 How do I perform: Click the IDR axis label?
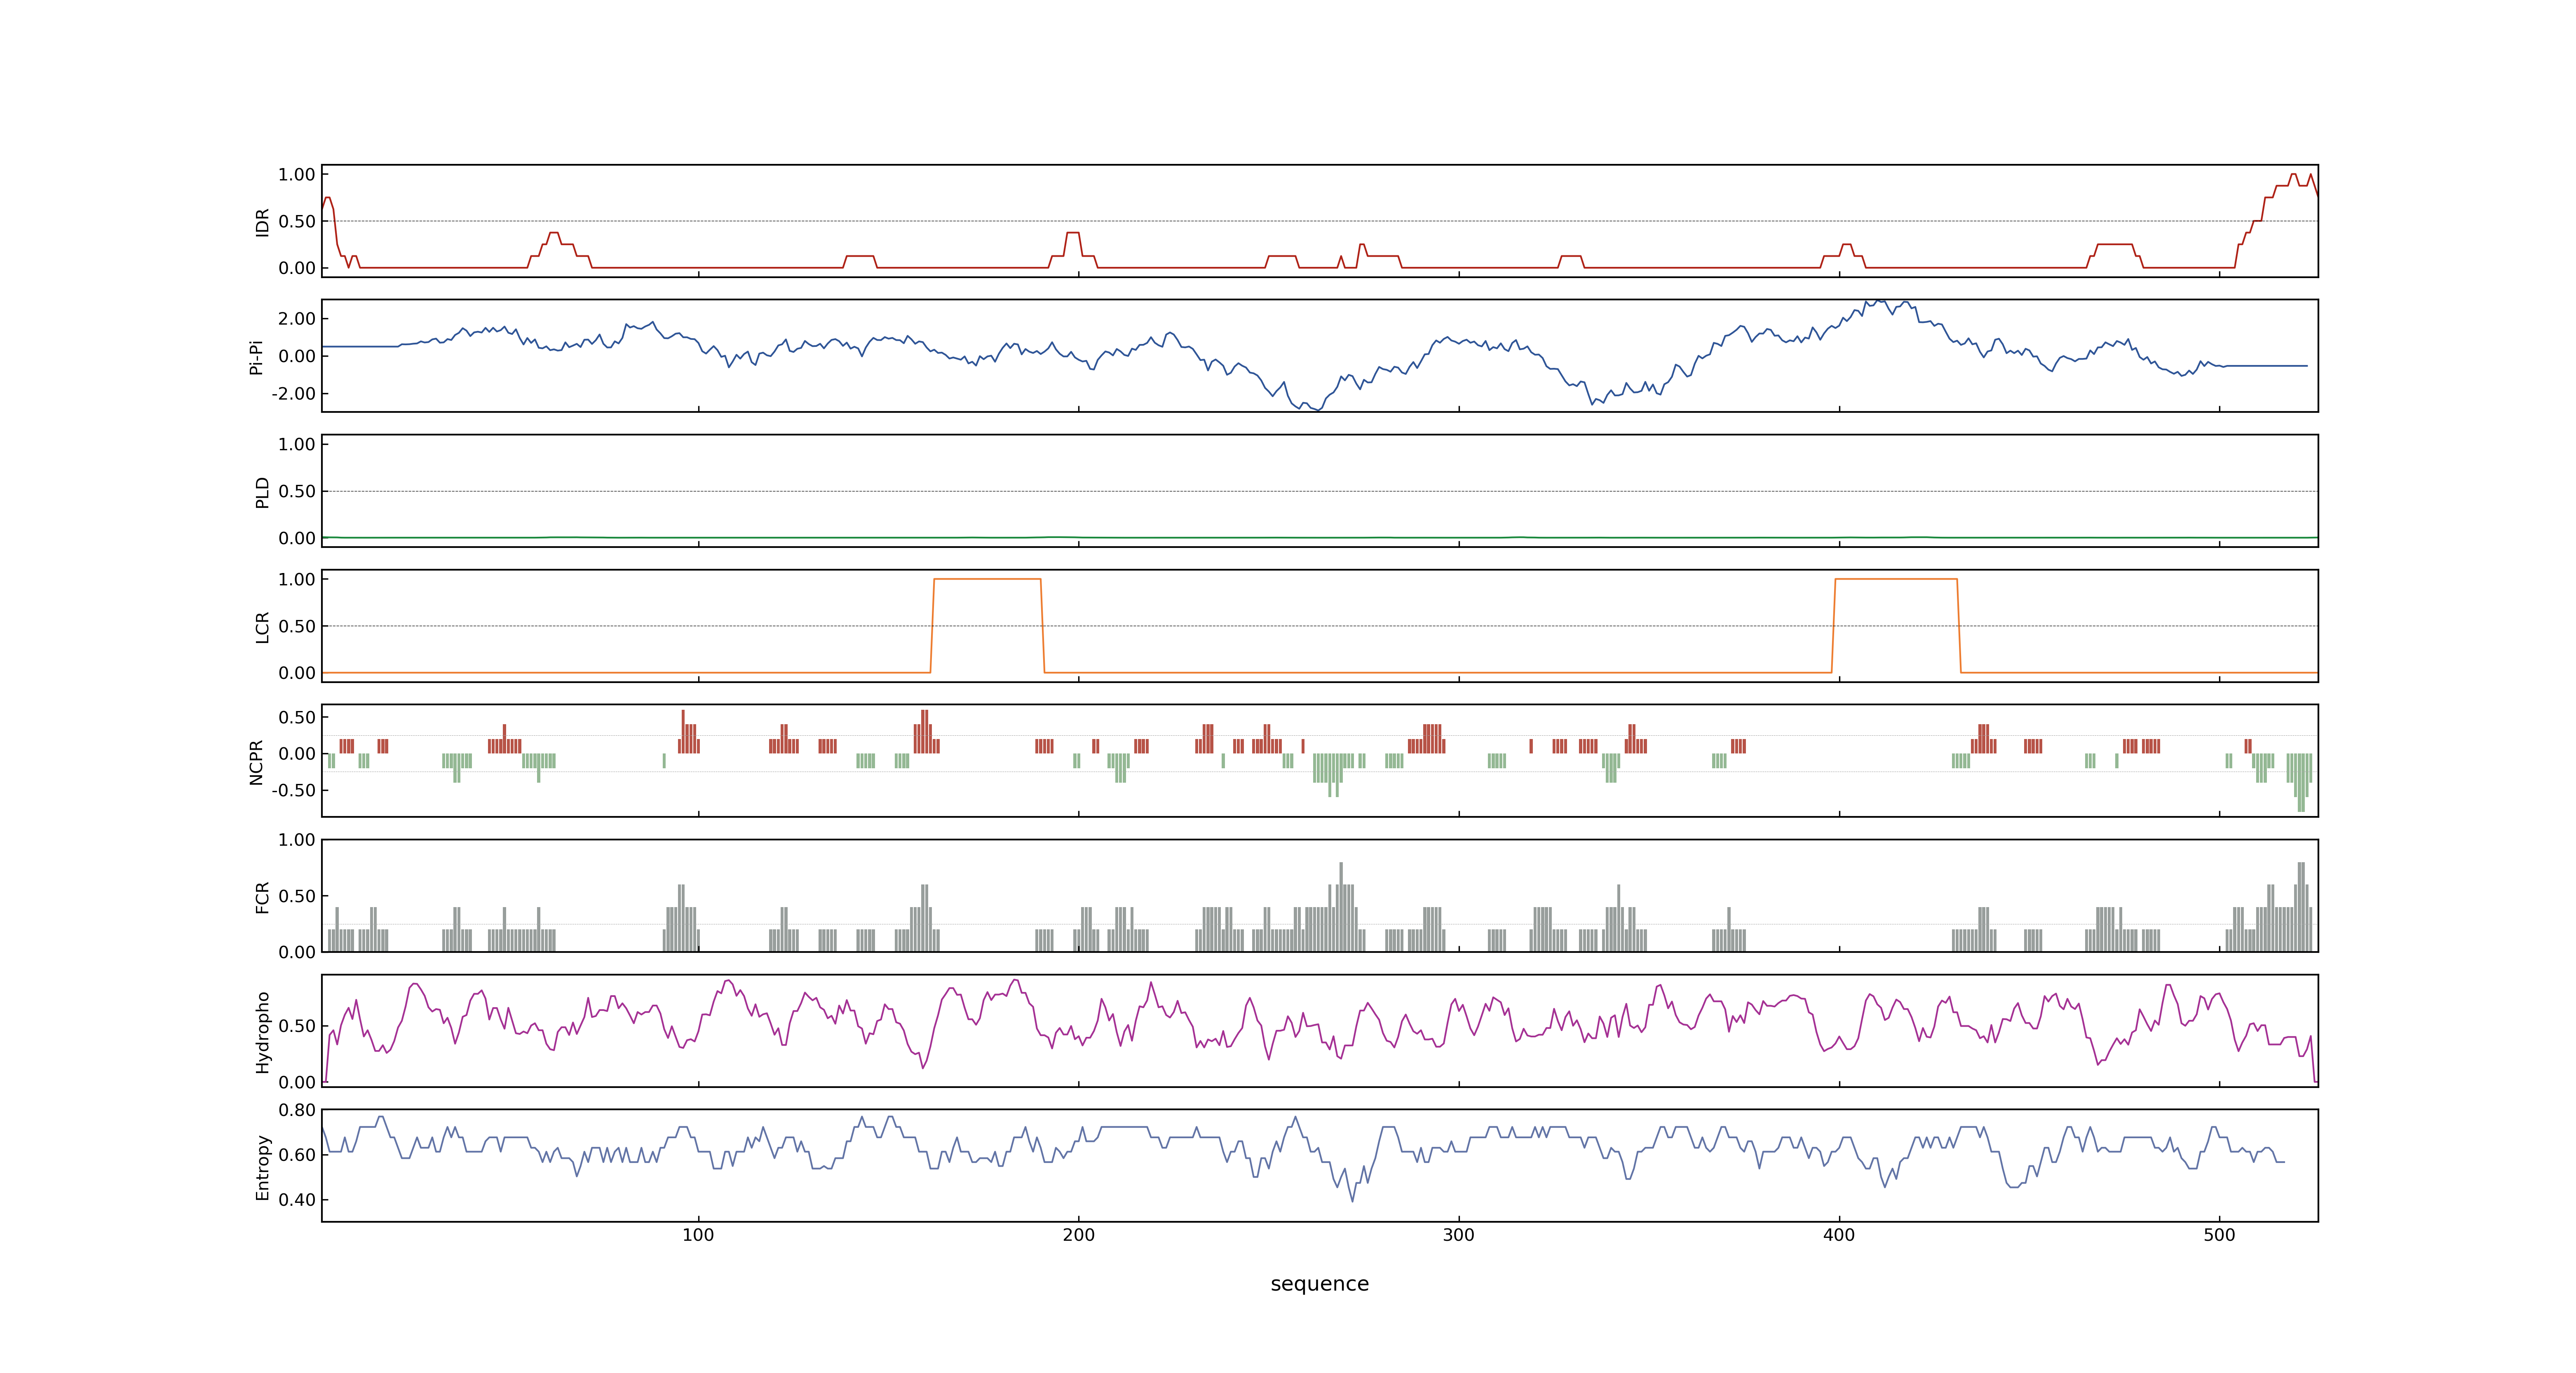(262, 222)
